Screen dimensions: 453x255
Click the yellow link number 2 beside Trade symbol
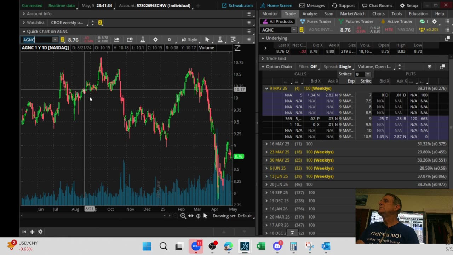coord(302,30)
